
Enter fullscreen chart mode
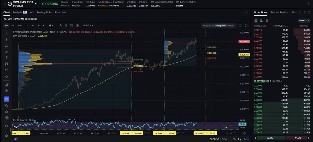246,25
